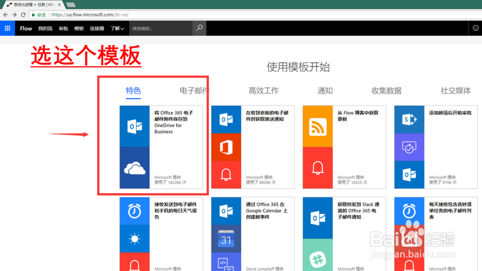The height and width of the screenshot is (271, 482).
Task: Click the browser forward arrow
Action: click(x=14, y=14)
